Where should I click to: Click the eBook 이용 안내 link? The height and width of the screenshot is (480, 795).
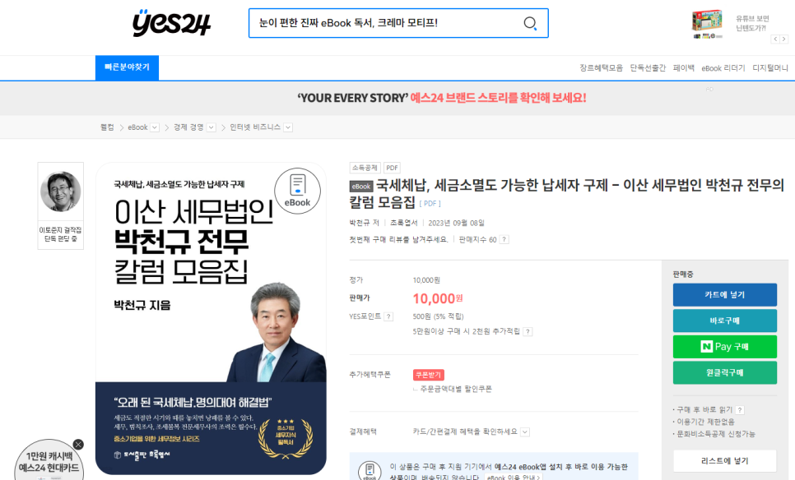coord(514,478)
